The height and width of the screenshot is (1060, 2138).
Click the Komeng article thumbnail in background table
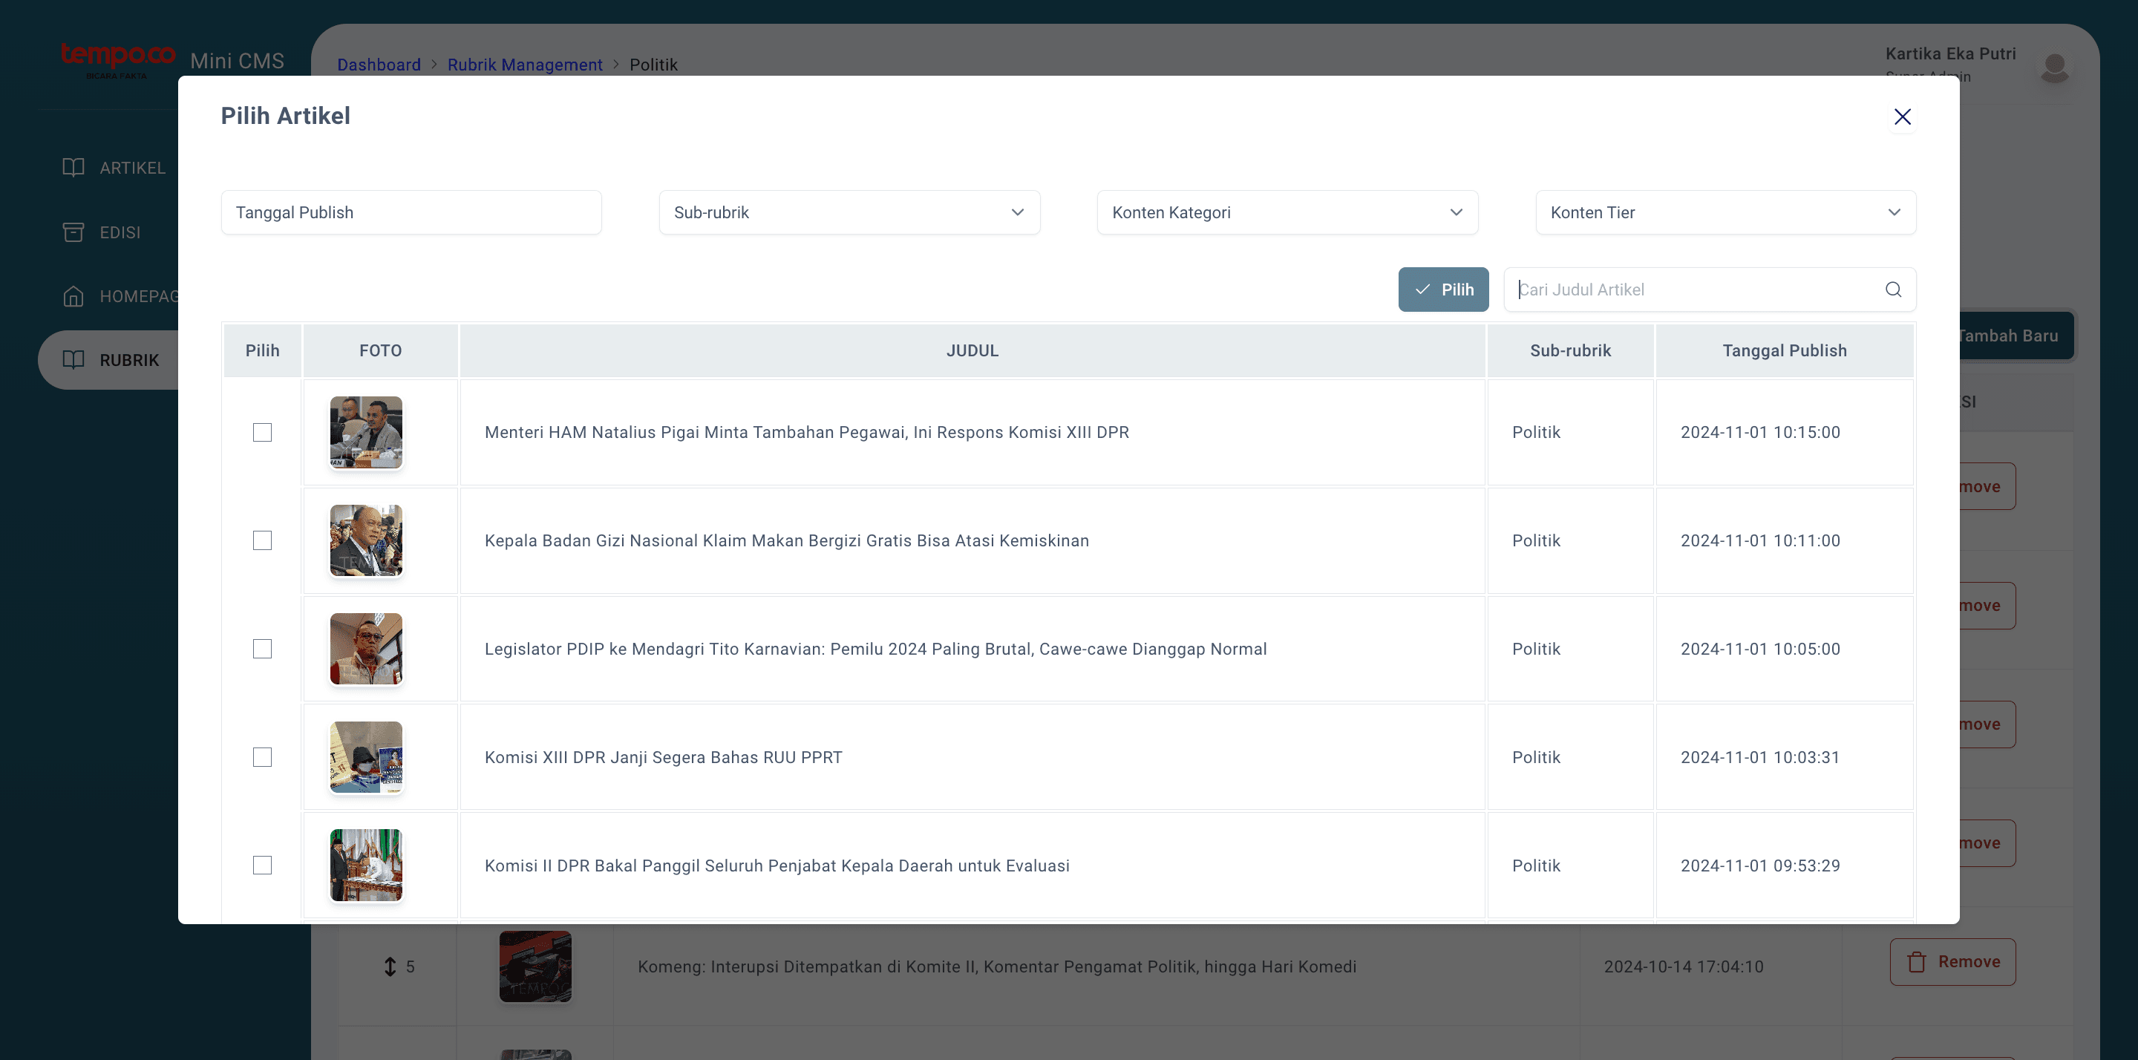coord(535,966)
